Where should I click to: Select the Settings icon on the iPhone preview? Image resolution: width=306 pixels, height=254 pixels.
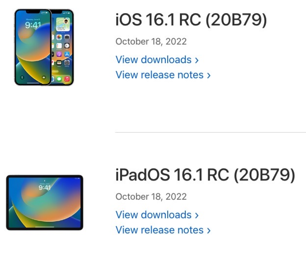click(67, 63)
